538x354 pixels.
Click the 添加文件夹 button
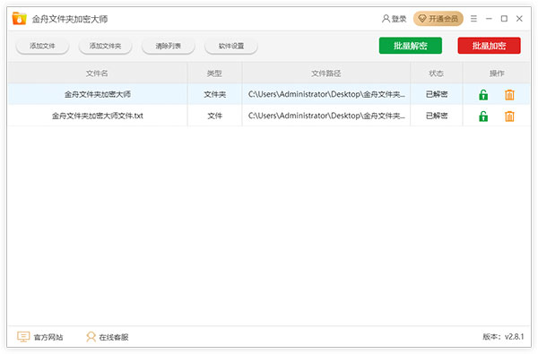pos(105,46)
